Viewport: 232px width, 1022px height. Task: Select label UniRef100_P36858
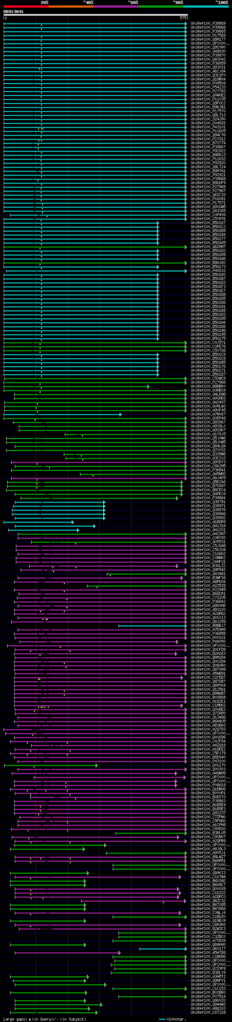click(x=208, y=634)
